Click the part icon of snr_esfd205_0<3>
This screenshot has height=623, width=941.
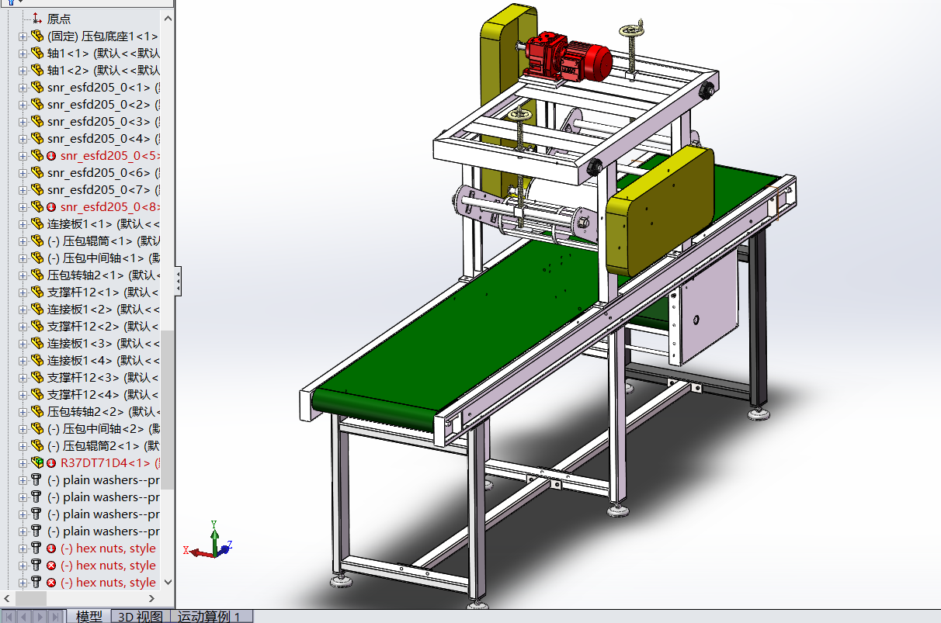pos(37,121)
